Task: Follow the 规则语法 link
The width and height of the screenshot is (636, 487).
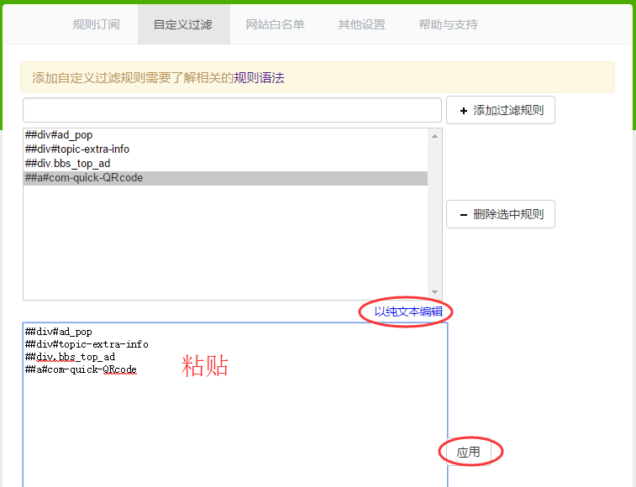Action: pos(259,77)
